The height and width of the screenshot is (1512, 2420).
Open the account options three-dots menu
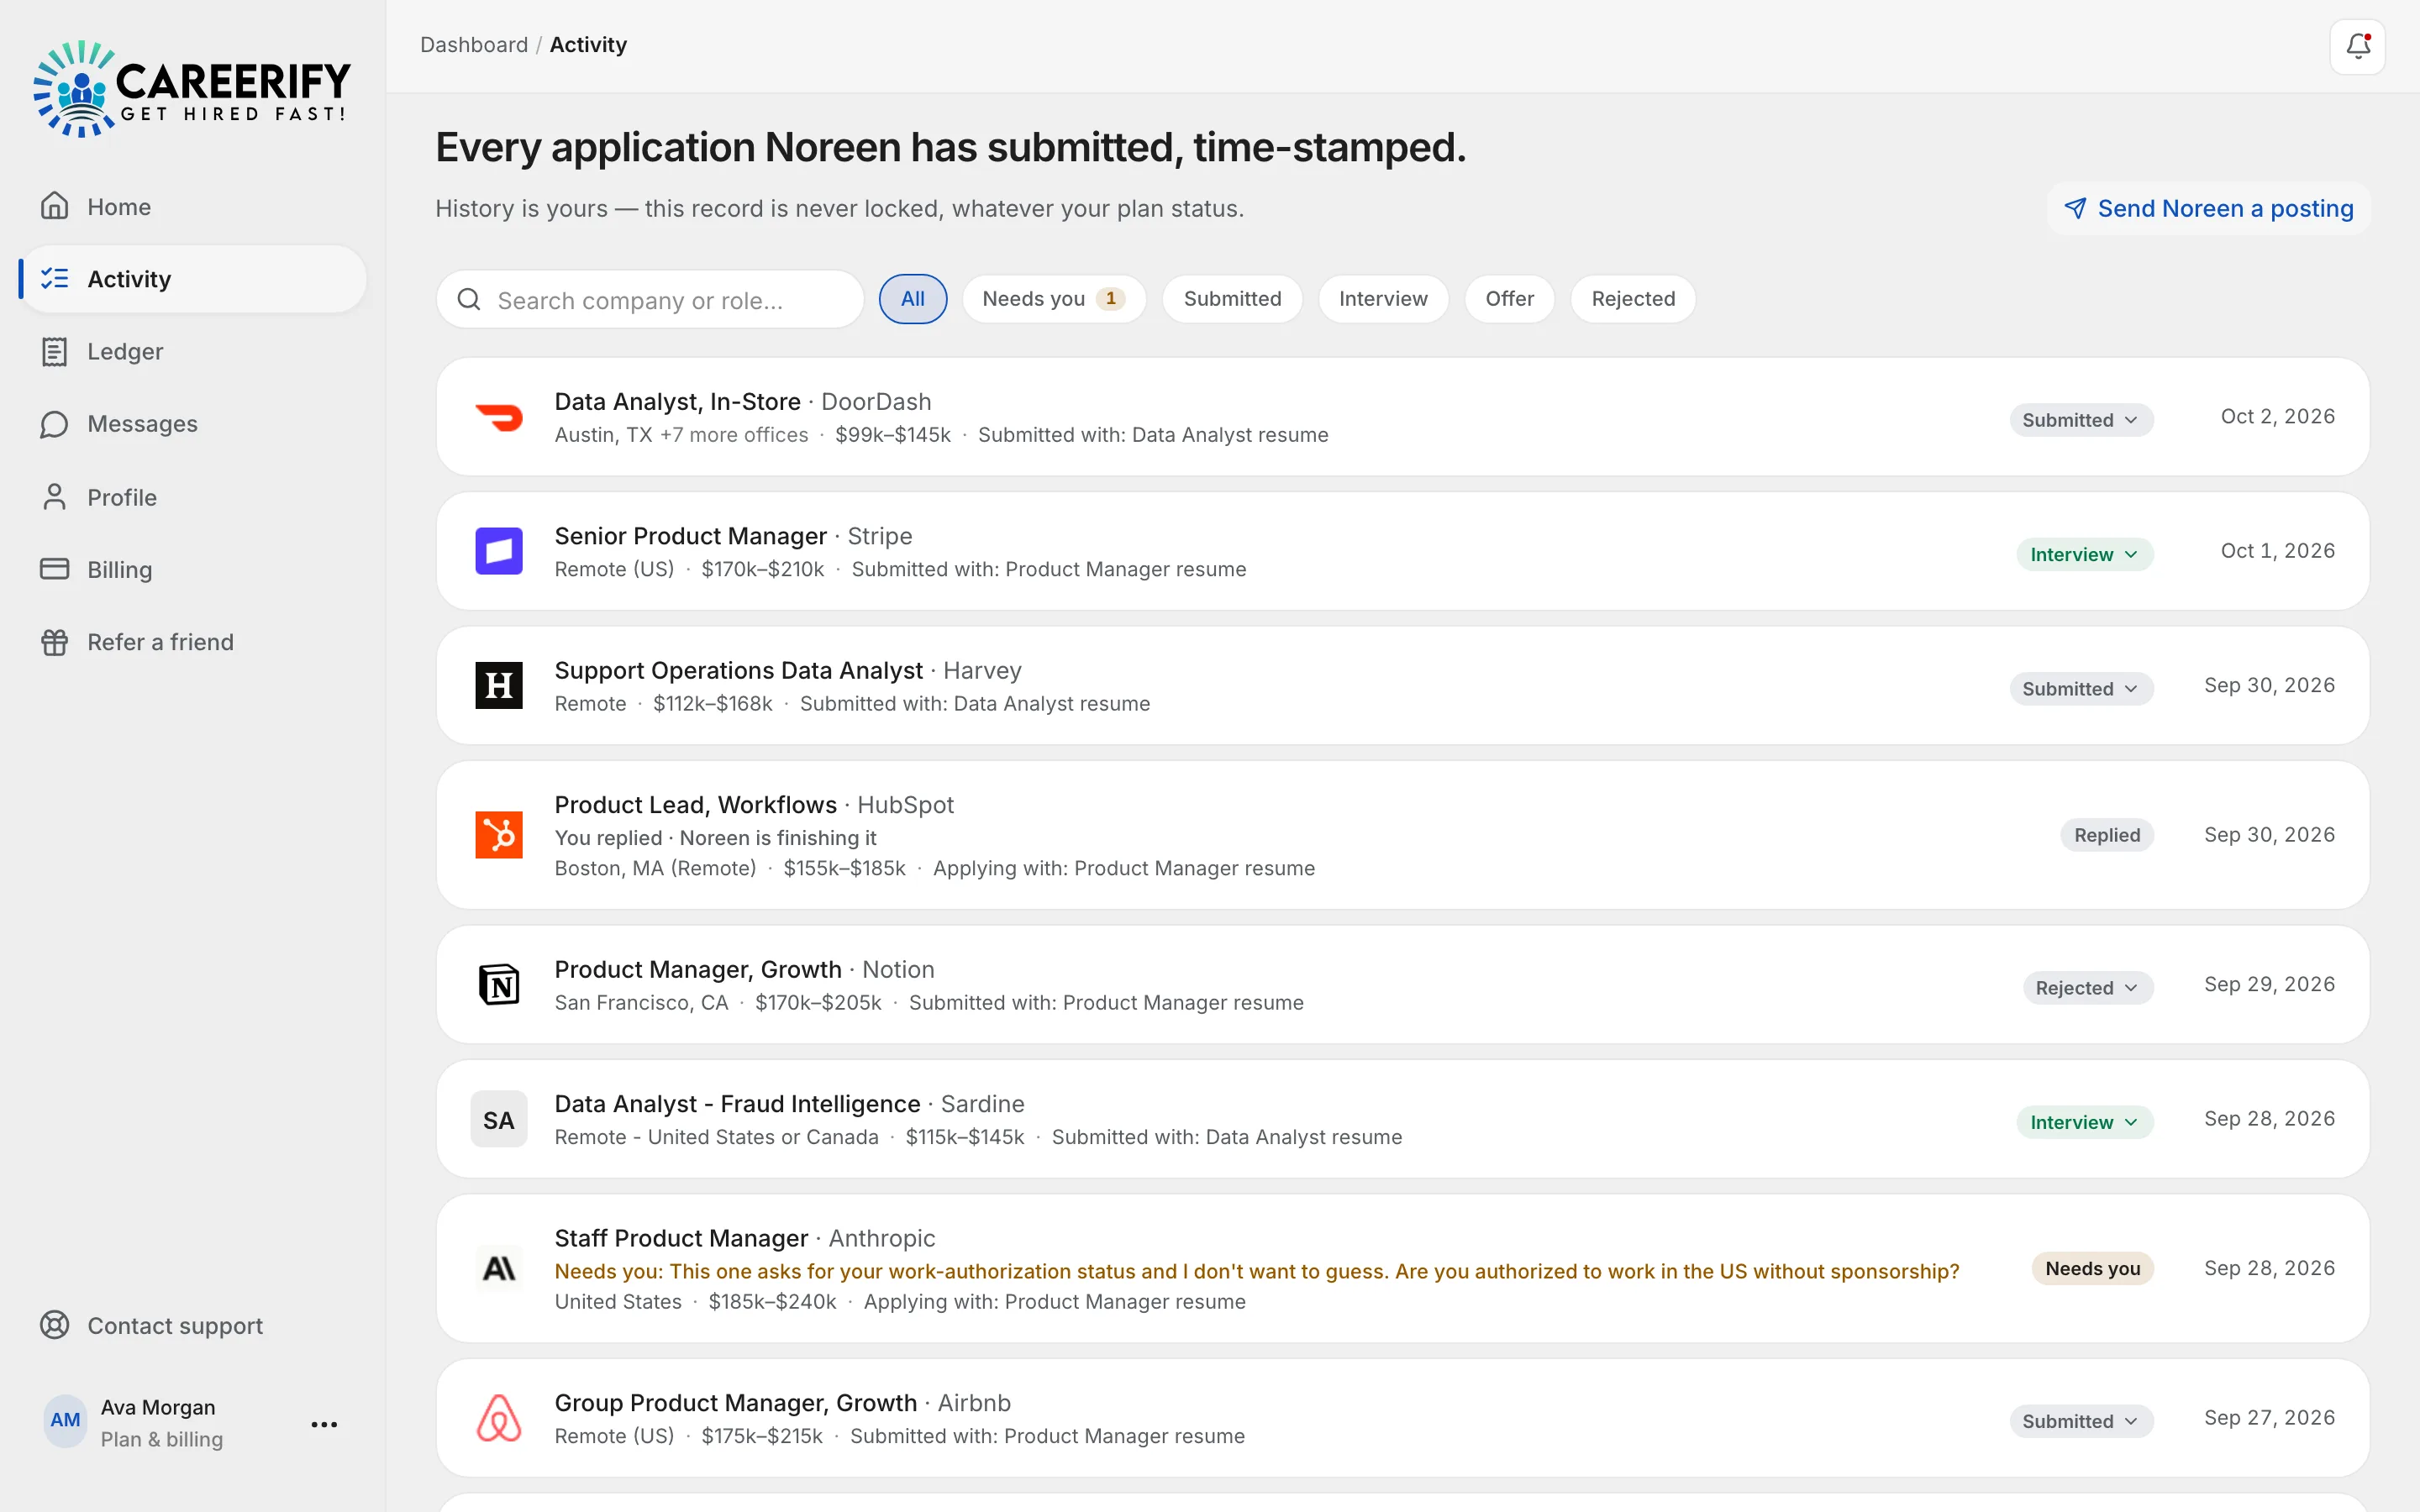pos(324,1424)
